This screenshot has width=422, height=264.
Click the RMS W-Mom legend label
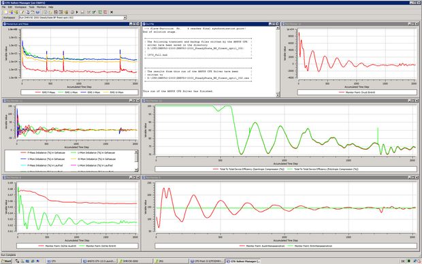click(x=116, y=93)
